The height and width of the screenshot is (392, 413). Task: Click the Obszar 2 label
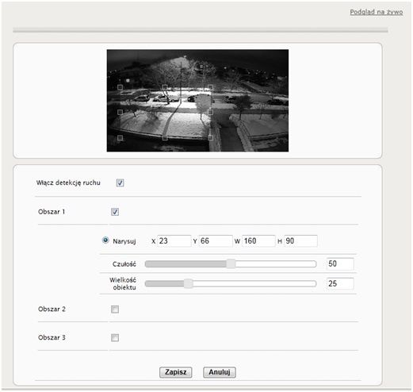52,309
